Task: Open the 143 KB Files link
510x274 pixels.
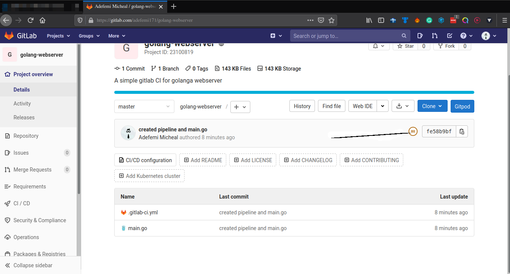Action: click(233, 69)
